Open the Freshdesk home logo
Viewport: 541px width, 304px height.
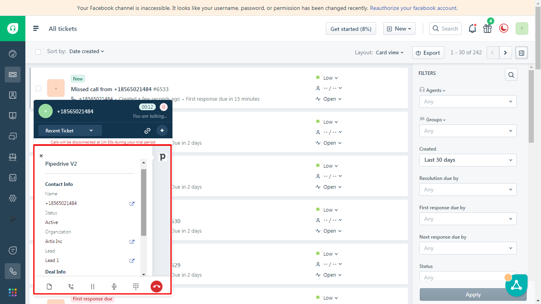coord(13,29)
